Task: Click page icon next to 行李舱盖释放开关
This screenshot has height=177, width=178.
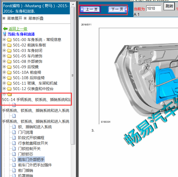Action: [x=14, y=143]
